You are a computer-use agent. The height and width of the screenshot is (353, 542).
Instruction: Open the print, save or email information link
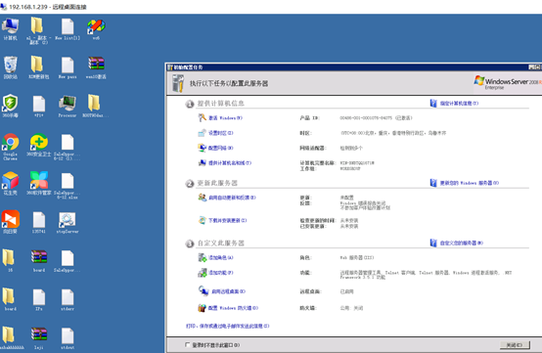pyautogui.click(x=227, y=326)
